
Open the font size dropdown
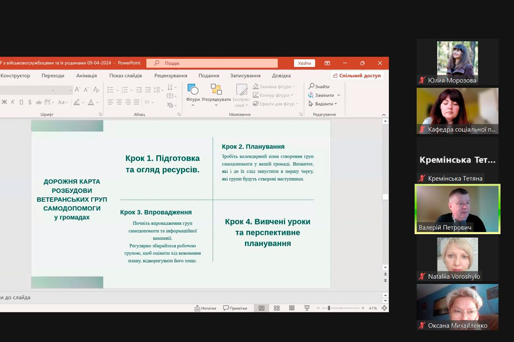[70, 90]
